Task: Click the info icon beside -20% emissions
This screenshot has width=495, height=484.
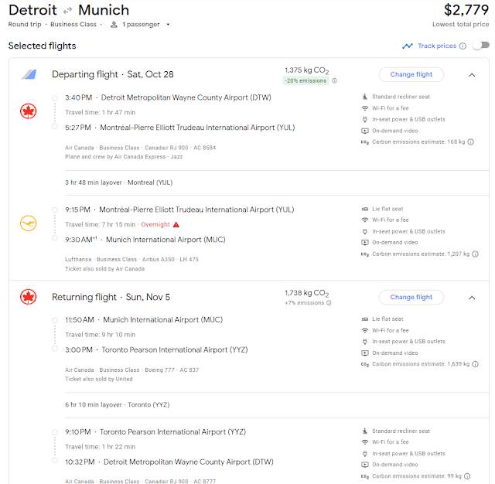Action: (334, 80)
